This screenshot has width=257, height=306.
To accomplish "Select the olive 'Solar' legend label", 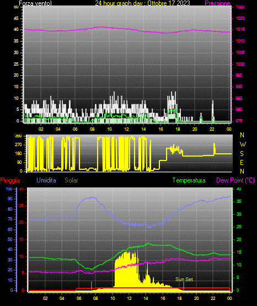I will pyautogui.click(x=71, y=180).
